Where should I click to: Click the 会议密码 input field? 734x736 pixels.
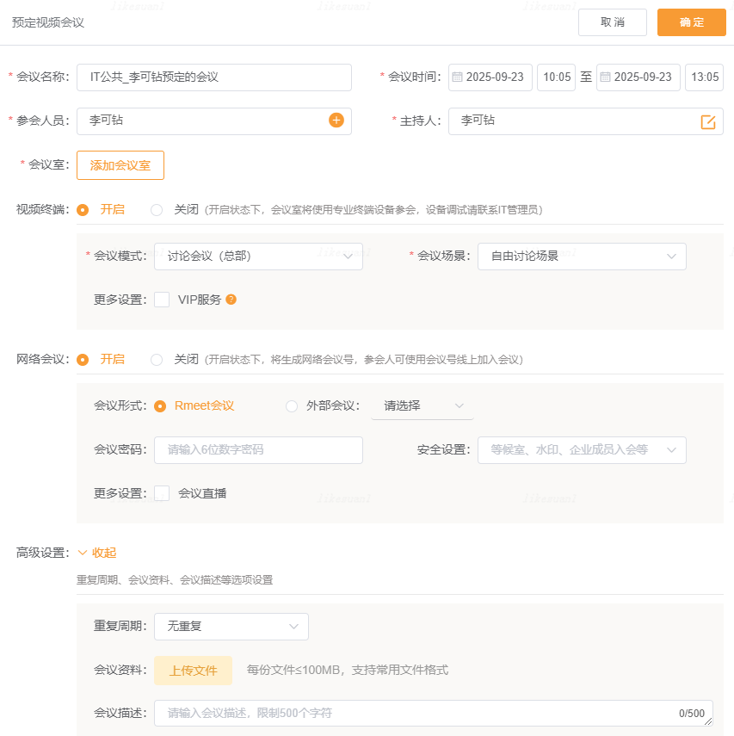(258, 449)
